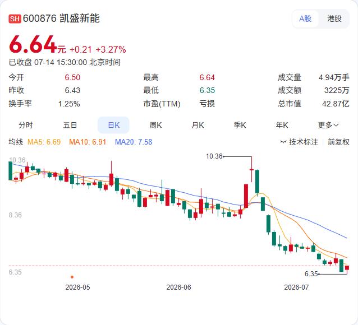
Task: Click the 市盈(TTM) value 亏损
Action: click(207, 104)
